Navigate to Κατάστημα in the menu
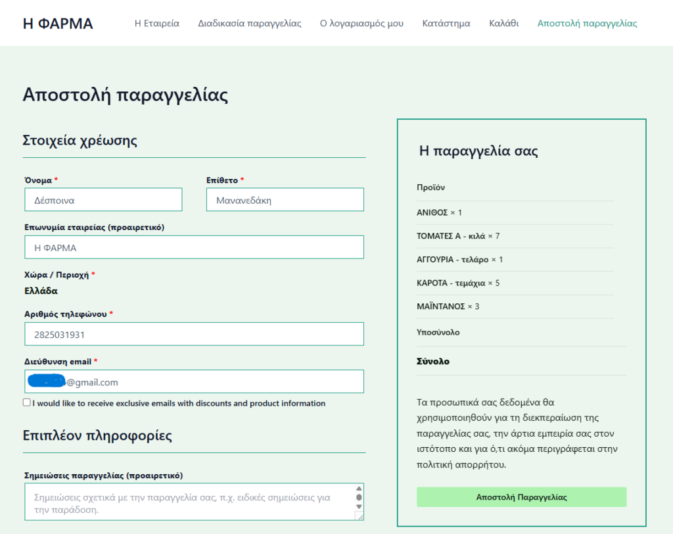The height and width of the screenshot is (534, 673). pos(446,24)
